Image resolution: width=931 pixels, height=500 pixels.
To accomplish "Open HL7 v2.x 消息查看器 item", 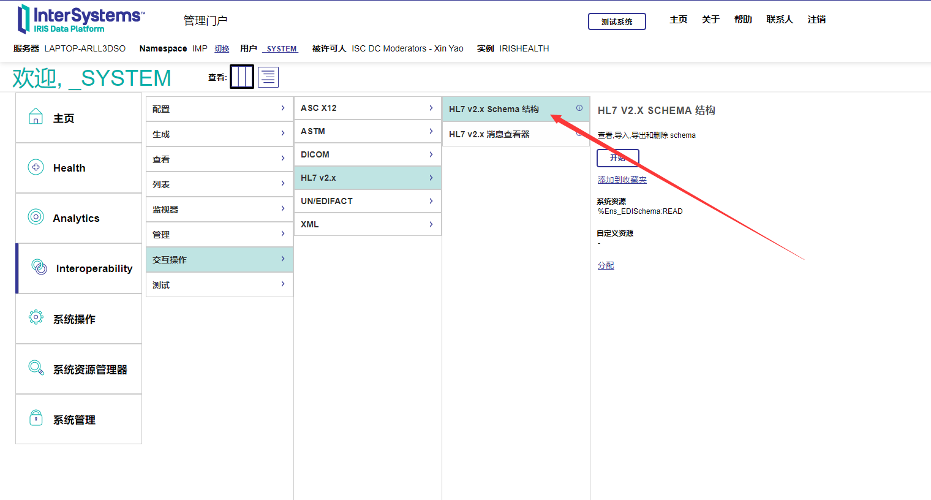I will click(x=516, y=134).
